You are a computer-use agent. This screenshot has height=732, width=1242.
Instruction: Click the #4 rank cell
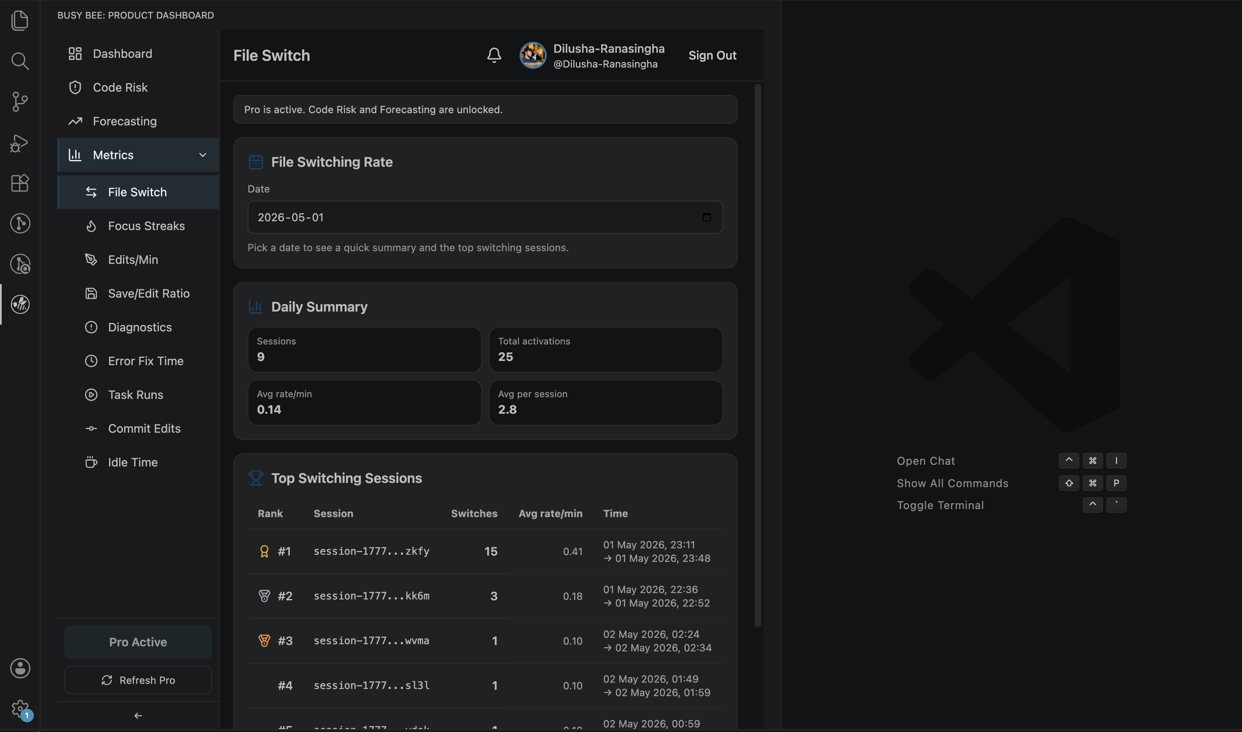285,686
